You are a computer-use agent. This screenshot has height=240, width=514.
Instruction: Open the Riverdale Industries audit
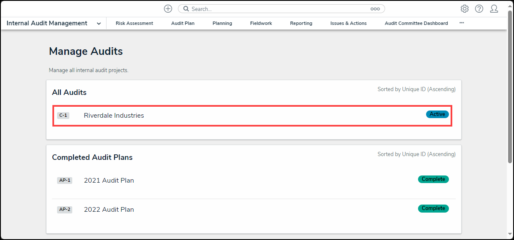coord(114,116)
